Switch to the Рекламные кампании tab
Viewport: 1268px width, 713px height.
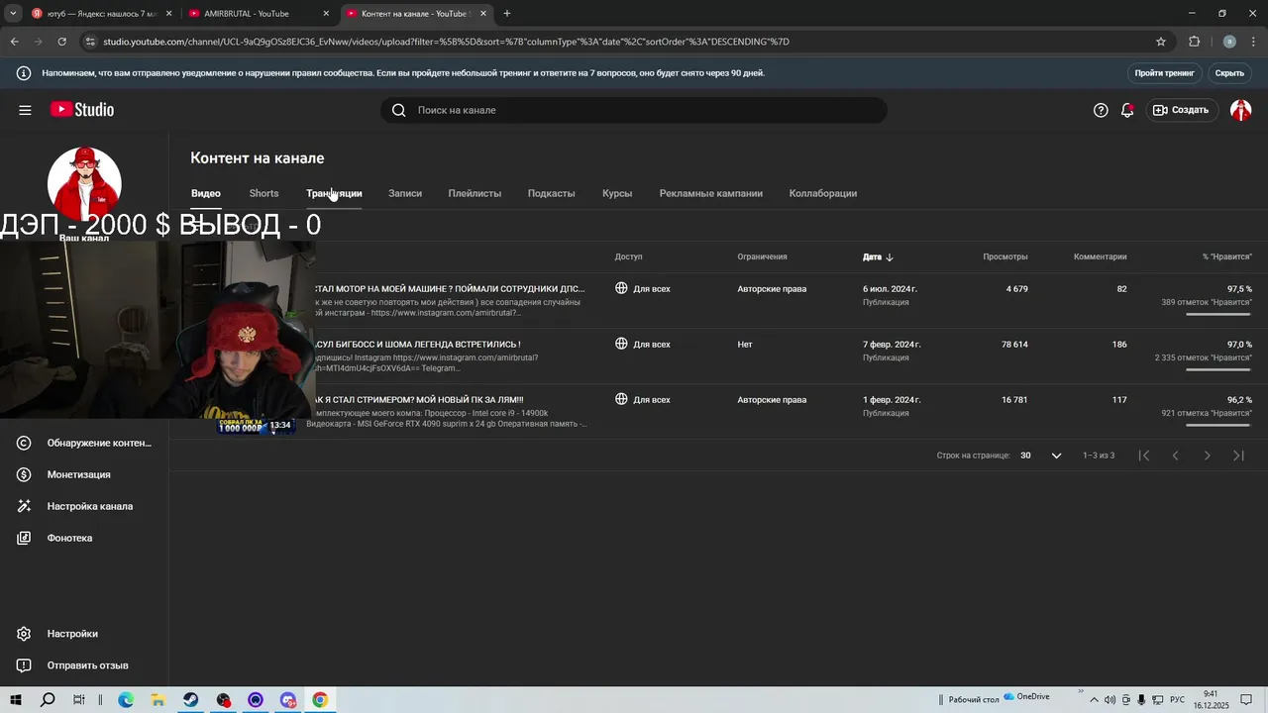[711, 193]
